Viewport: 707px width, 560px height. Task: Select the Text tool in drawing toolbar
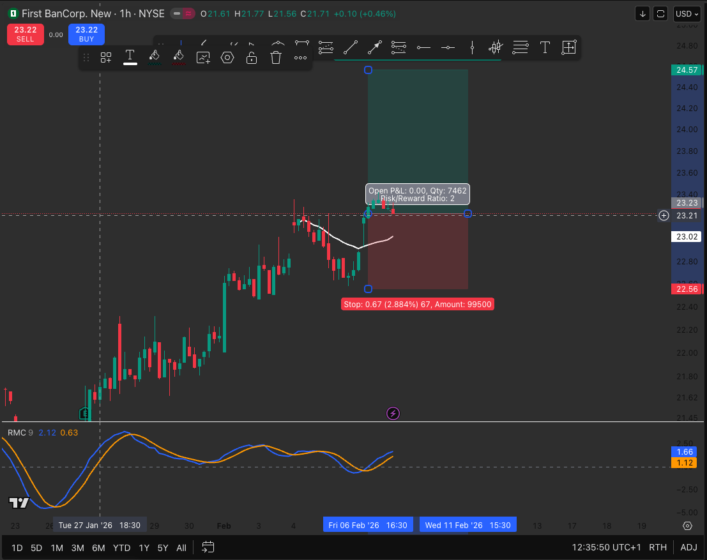(545, 47)
